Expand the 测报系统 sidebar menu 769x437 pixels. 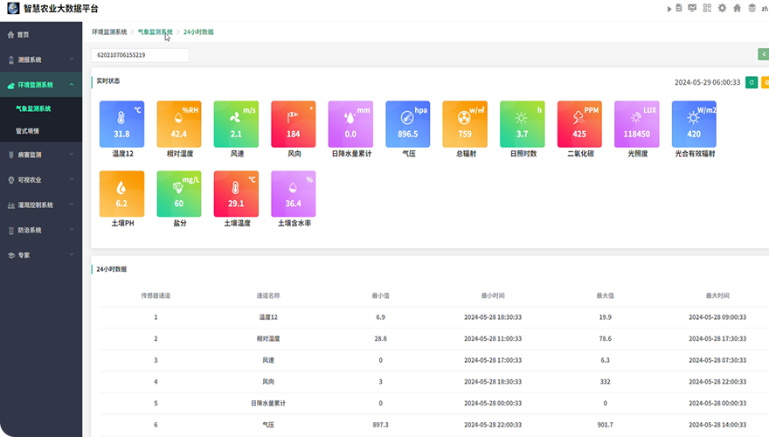click(x=41, y=60)
